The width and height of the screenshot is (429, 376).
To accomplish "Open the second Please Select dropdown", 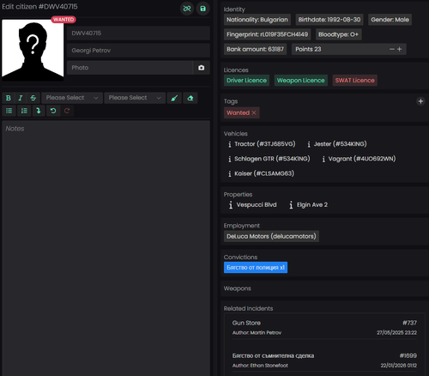I will 135,98.
